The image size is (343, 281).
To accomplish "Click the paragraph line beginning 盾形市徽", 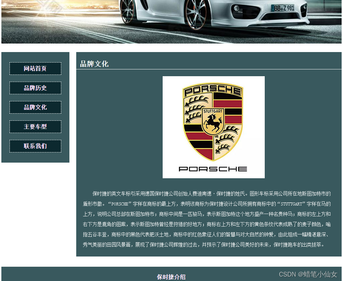I will pyautogui.click(x=207, y=204).
